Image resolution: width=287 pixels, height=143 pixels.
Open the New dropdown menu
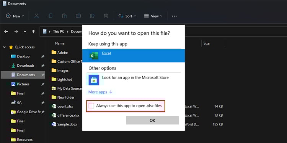(15, 16)
